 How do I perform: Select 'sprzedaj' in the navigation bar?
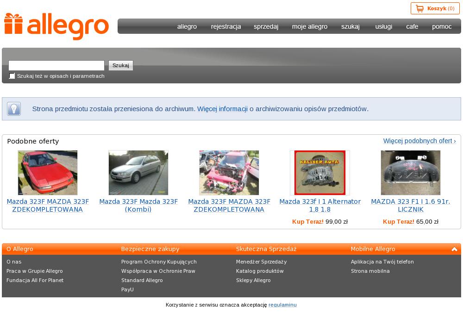tap(266, 26)
